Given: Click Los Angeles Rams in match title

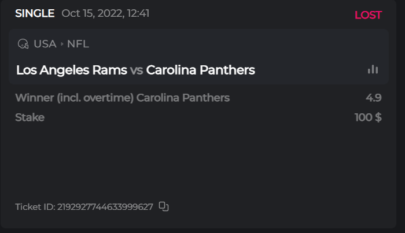Looking at the screenshot, I should [x=71, y=70].
